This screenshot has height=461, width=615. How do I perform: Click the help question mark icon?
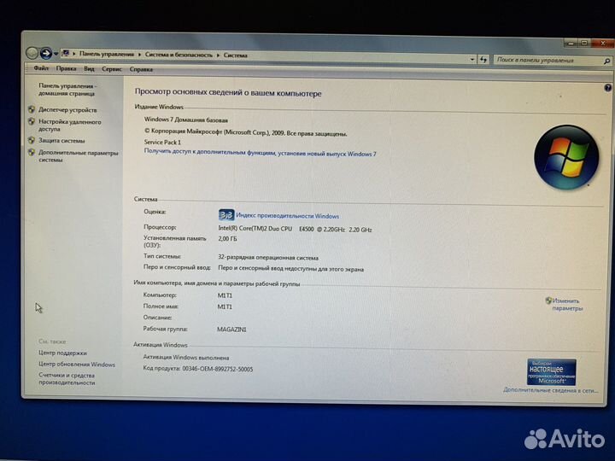[607, 88]
